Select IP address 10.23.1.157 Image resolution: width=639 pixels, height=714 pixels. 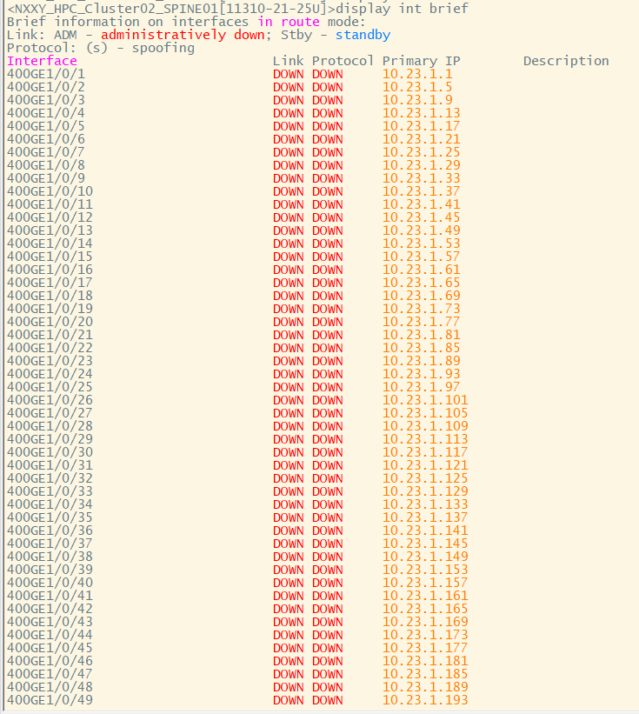tap(425, 583)
